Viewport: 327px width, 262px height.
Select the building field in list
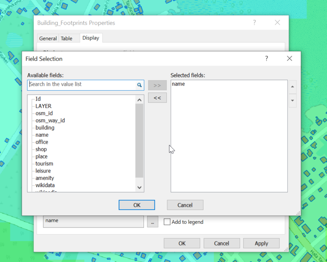pos(45,128)
